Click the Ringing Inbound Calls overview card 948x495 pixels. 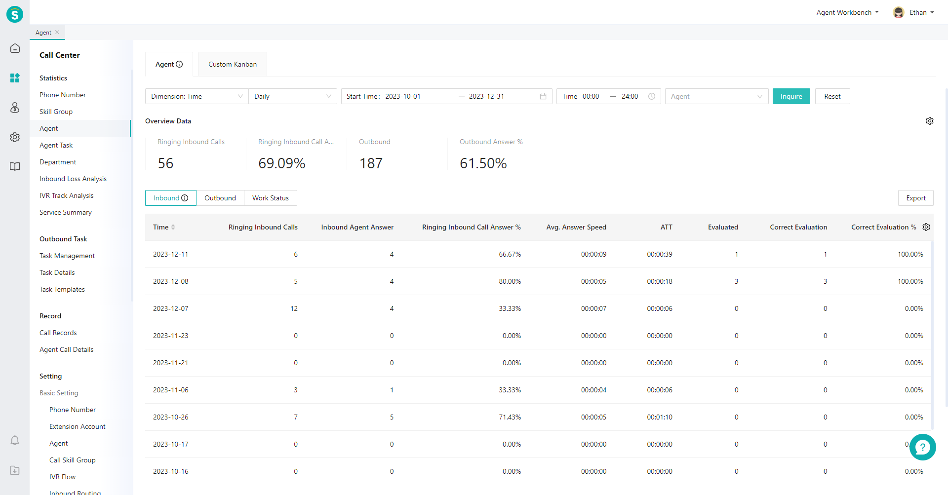196,154
